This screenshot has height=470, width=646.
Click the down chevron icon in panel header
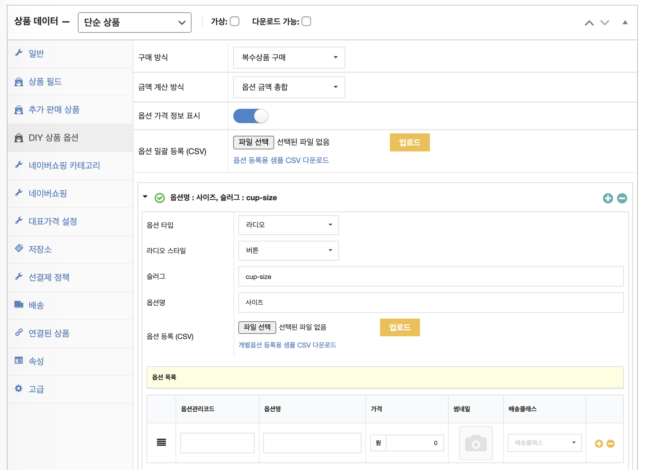point(605,23)
